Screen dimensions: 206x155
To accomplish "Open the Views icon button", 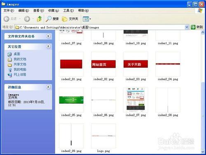I will [x=86, y=19].
